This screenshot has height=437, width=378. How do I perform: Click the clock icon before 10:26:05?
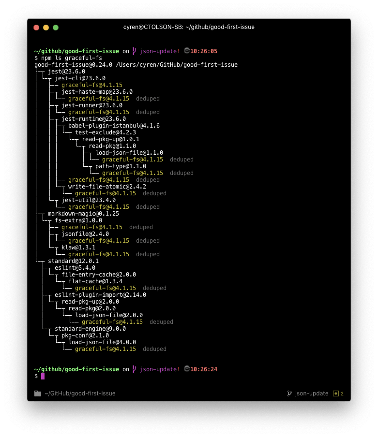[187, 50]
